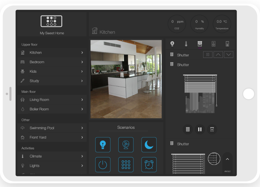
Task: Switch to the speaker audio tab
Action: (213, 44)
